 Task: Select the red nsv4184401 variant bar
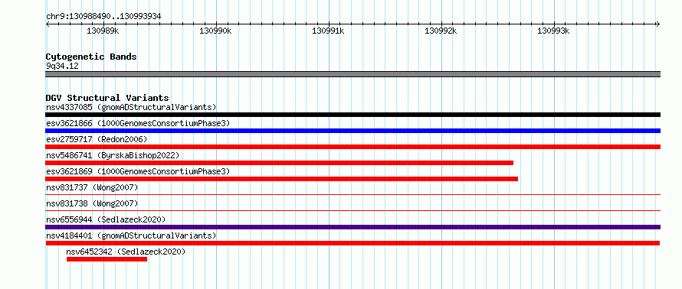[352, 243]
